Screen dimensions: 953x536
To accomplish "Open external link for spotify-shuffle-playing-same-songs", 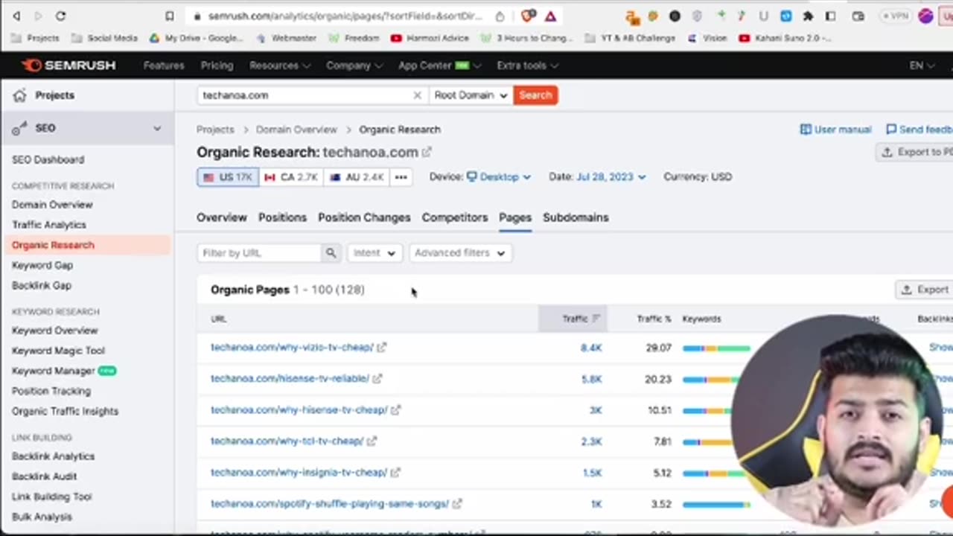I will click(x=457, y=504).
